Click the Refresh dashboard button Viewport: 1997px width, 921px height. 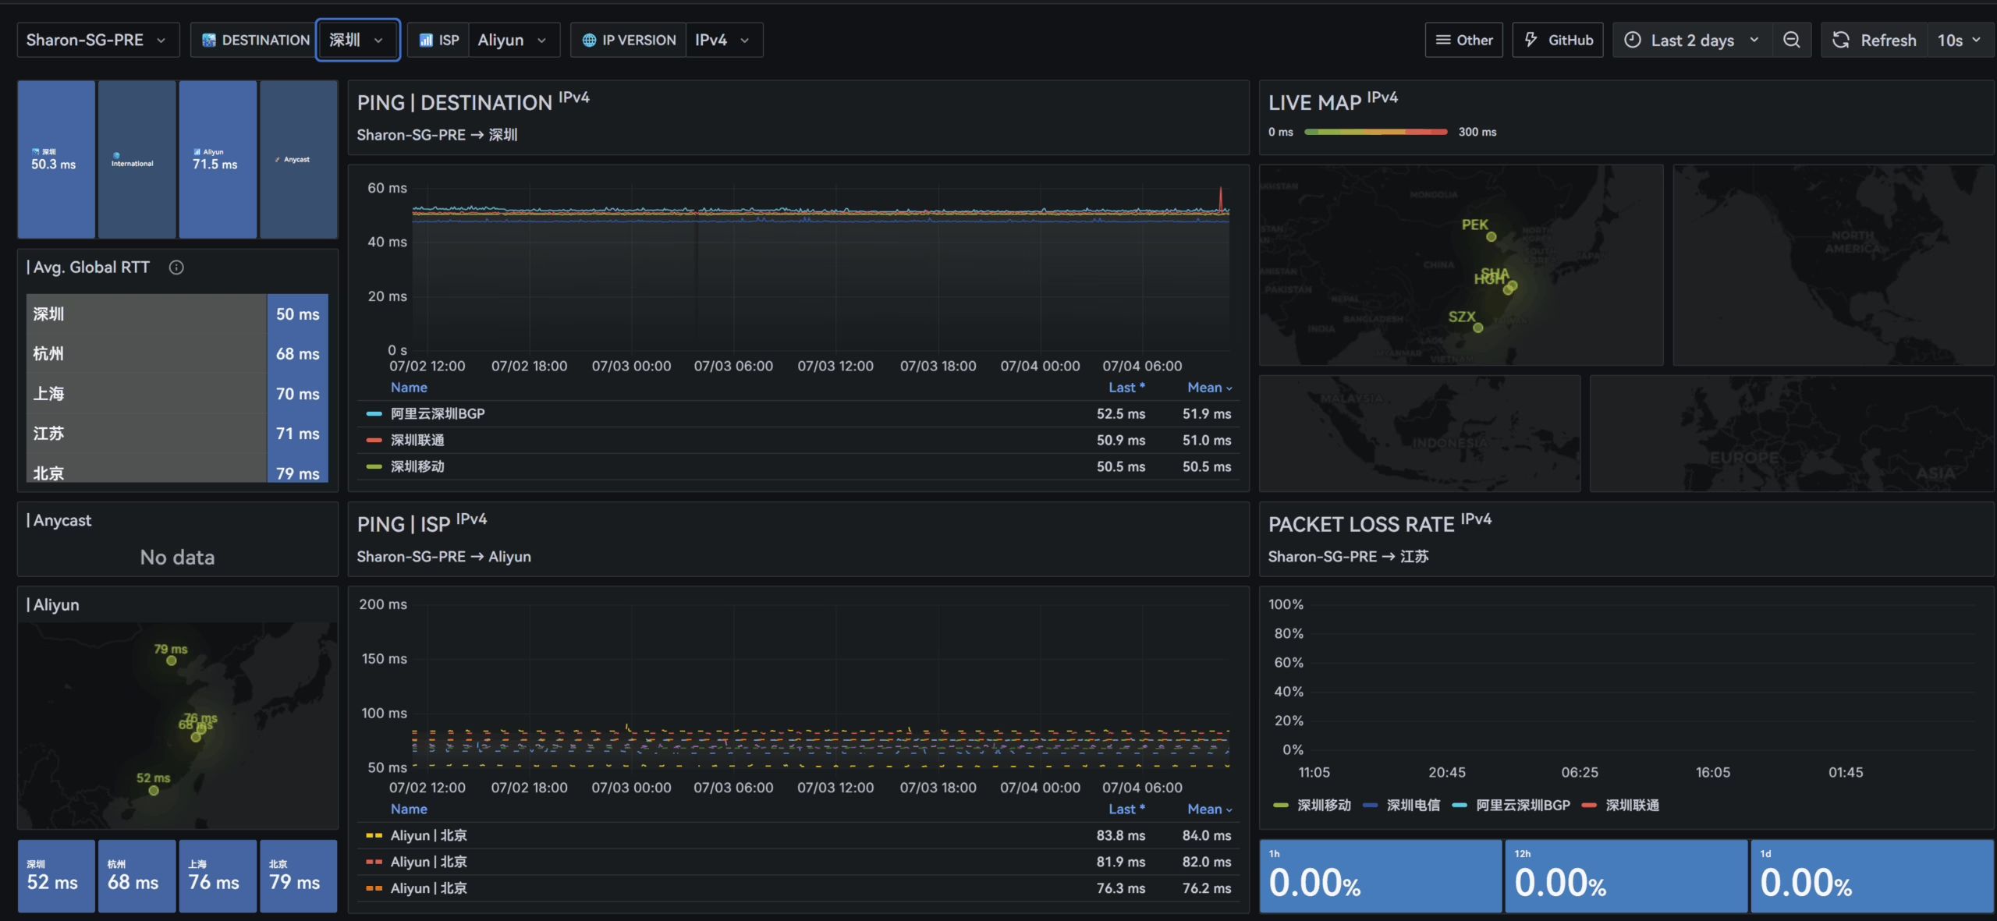coord(1874,40)
